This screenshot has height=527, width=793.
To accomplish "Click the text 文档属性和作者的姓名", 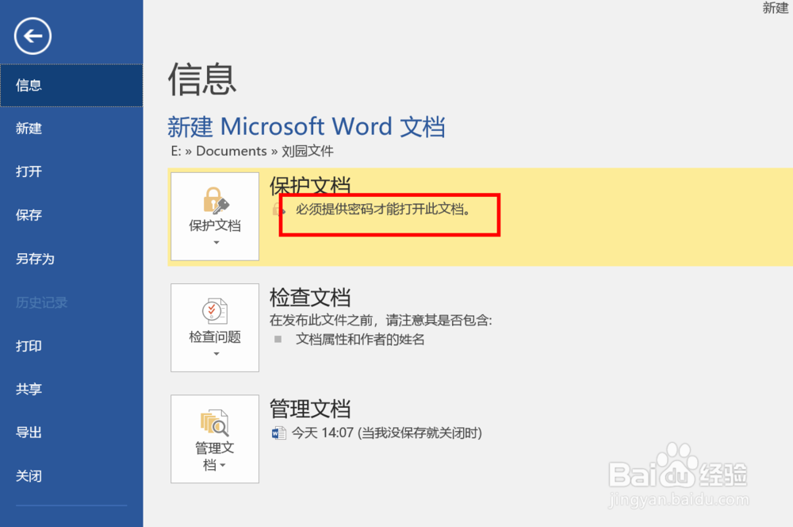I will (x=360, y=339).
